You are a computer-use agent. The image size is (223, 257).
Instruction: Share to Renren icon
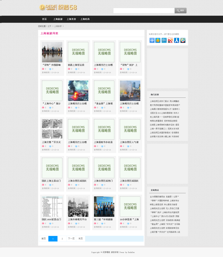pyautogui.click(x=176, y=40)
